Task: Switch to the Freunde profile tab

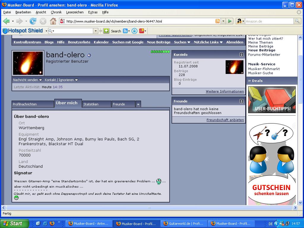Action: [123, 104]
